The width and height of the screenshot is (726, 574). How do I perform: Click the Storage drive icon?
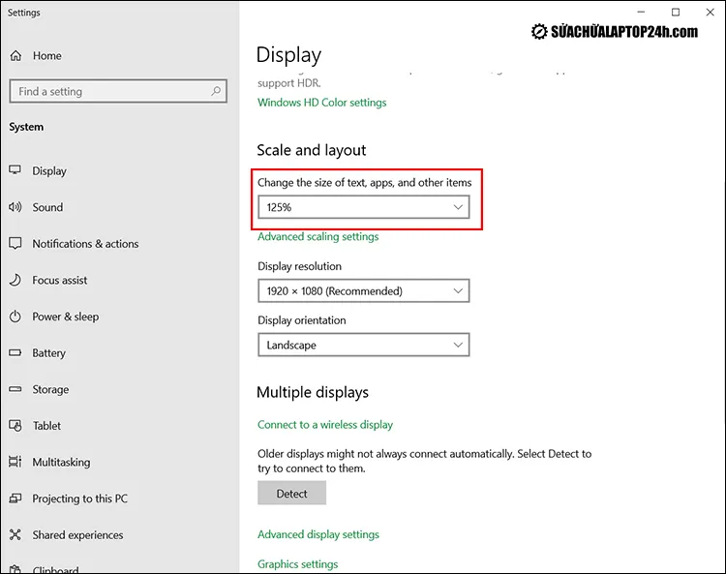[15, 389]
